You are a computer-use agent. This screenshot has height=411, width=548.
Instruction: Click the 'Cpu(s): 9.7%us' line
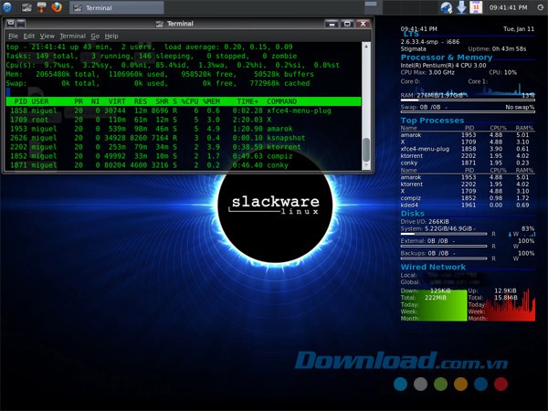[x=173, y=65]
